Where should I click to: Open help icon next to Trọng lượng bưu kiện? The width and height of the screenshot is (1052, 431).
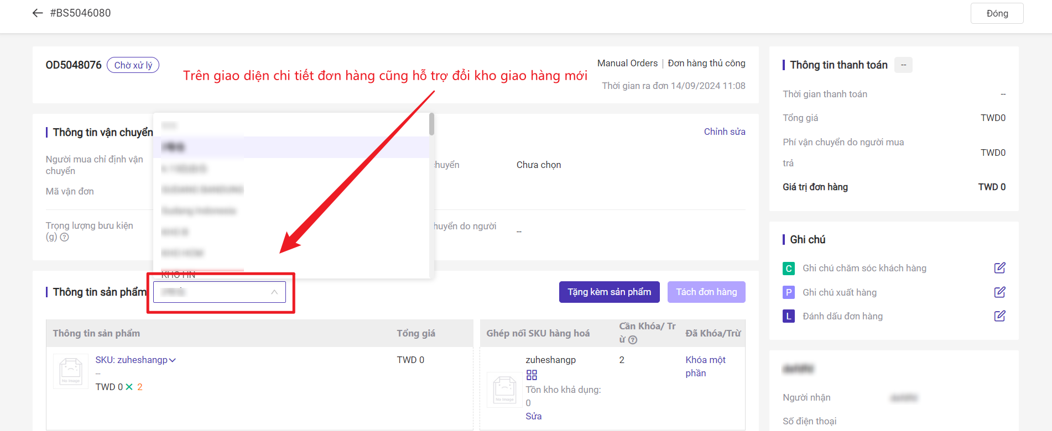[64, 237]
